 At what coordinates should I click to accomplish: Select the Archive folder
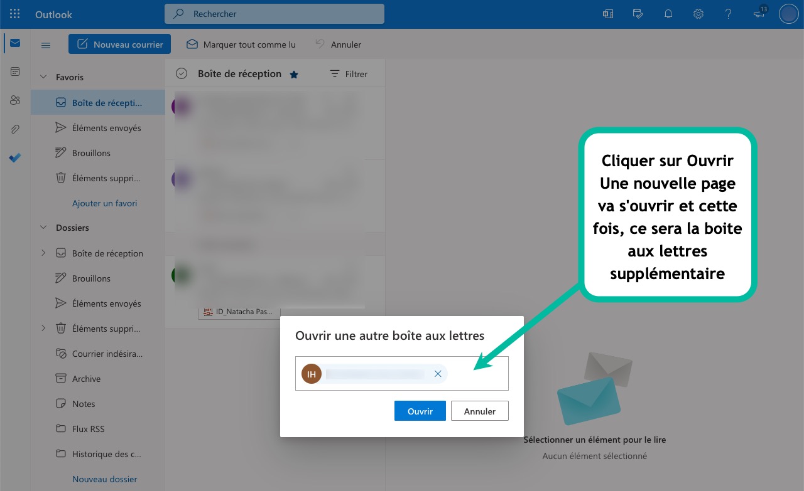pos(86,379)
